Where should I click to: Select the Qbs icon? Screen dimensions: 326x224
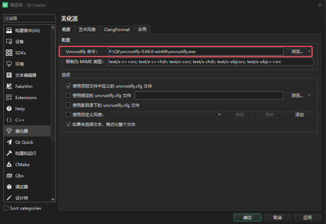click(x=9, y=175)
